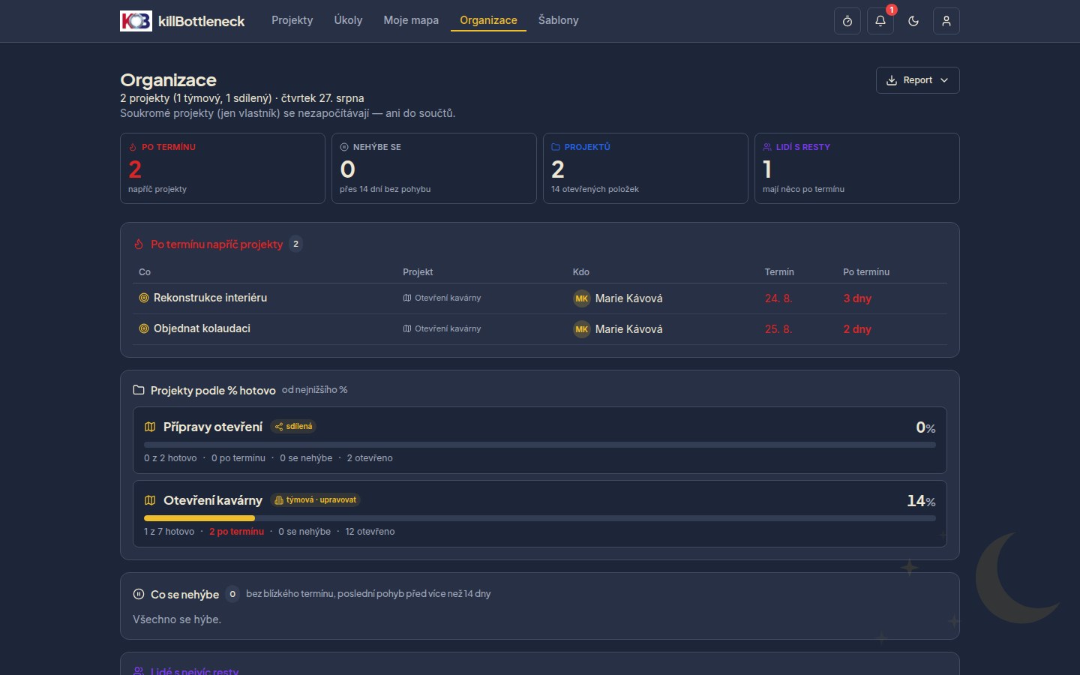The height and width of the screenshot is (675, 1080).
Task: Select the Organizace tab
Action: 488,20
